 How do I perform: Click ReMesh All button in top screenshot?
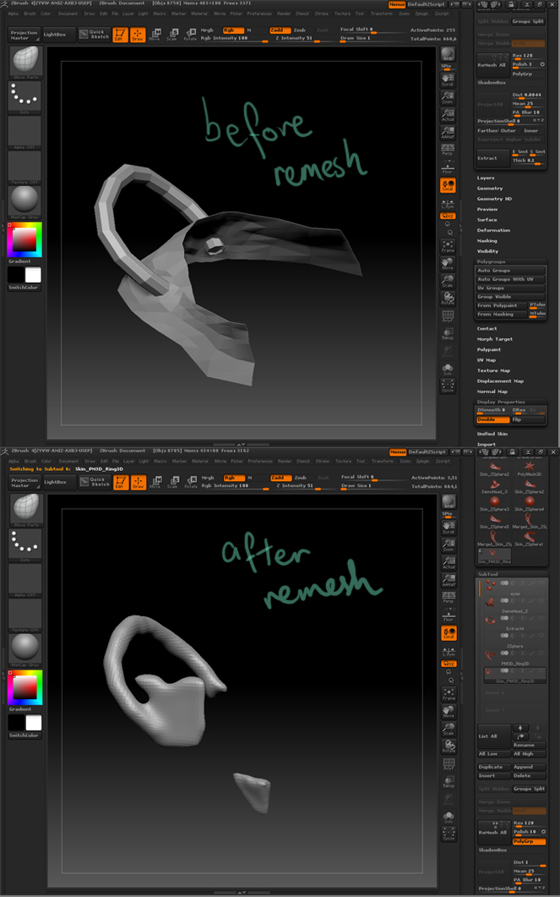[x=492, y=64]
